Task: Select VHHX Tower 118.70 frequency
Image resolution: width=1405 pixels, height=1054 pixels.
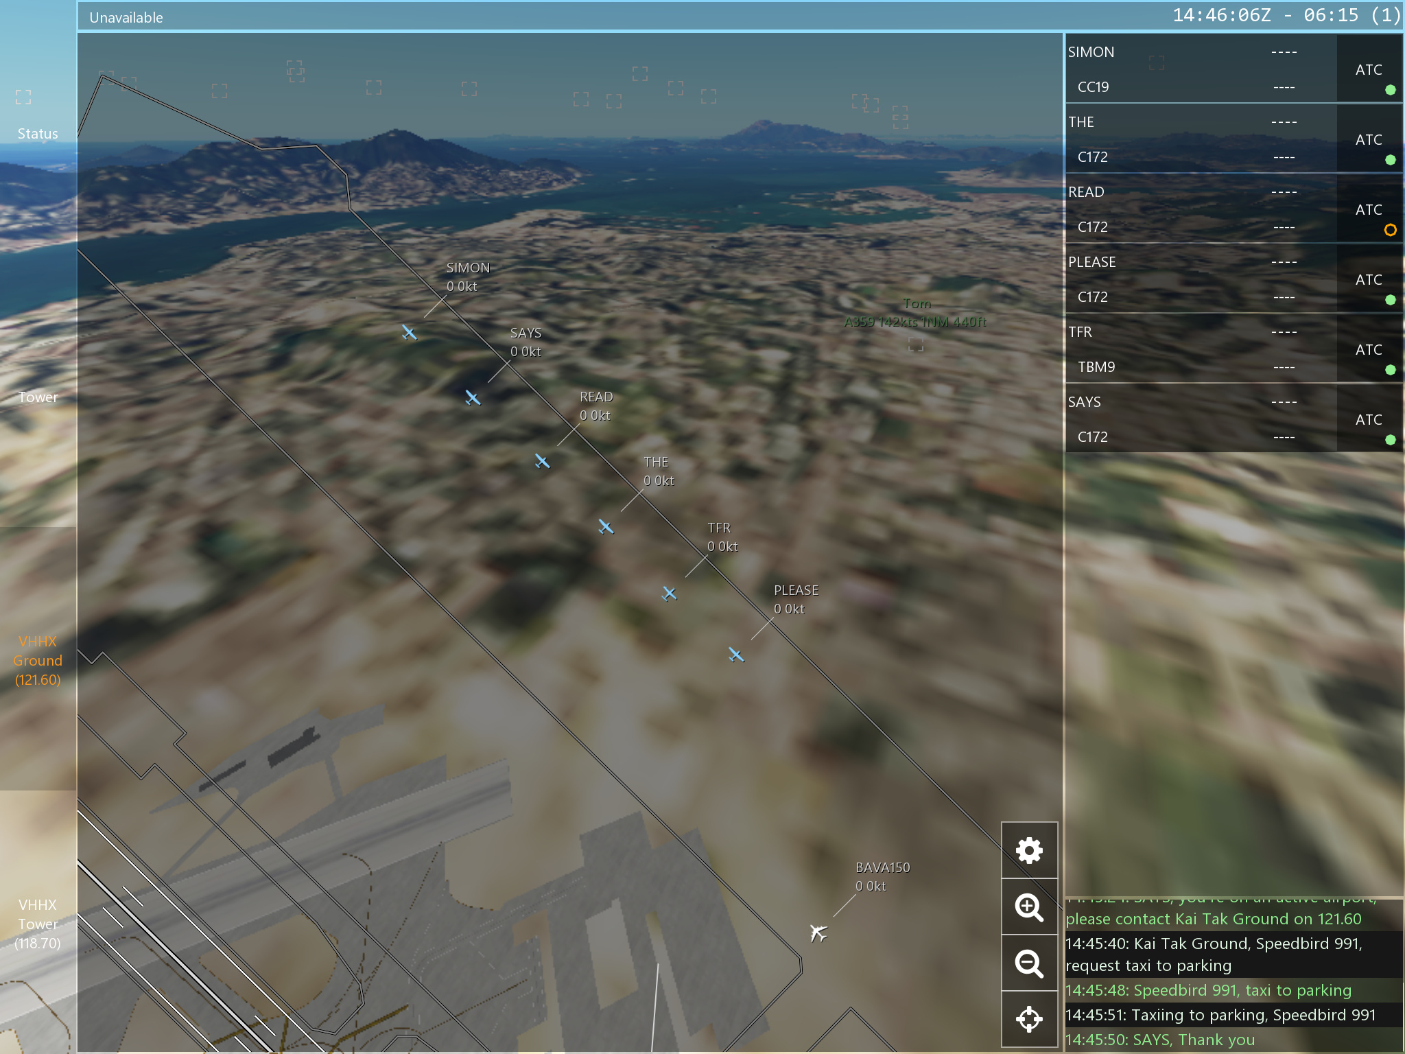Action: (x=38, y=924)
